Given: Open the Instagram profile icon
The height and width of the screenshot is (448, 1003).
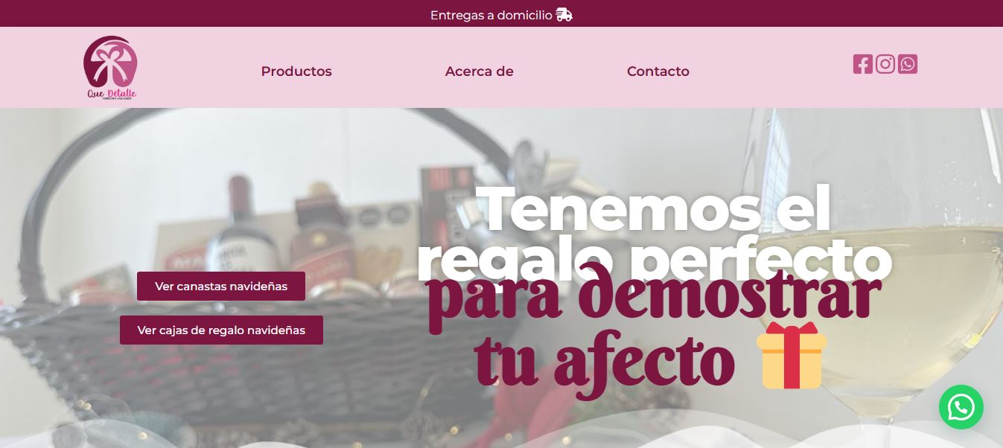Looking at the screenshot, I should tap(885, 64).
